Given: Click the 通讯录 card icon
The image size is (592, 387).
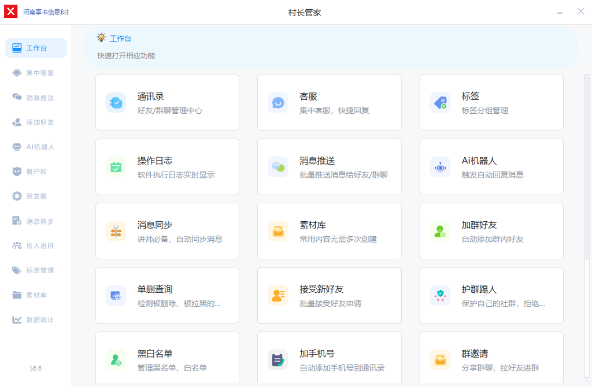Looking at the screenshot, I should click(116, 103).
